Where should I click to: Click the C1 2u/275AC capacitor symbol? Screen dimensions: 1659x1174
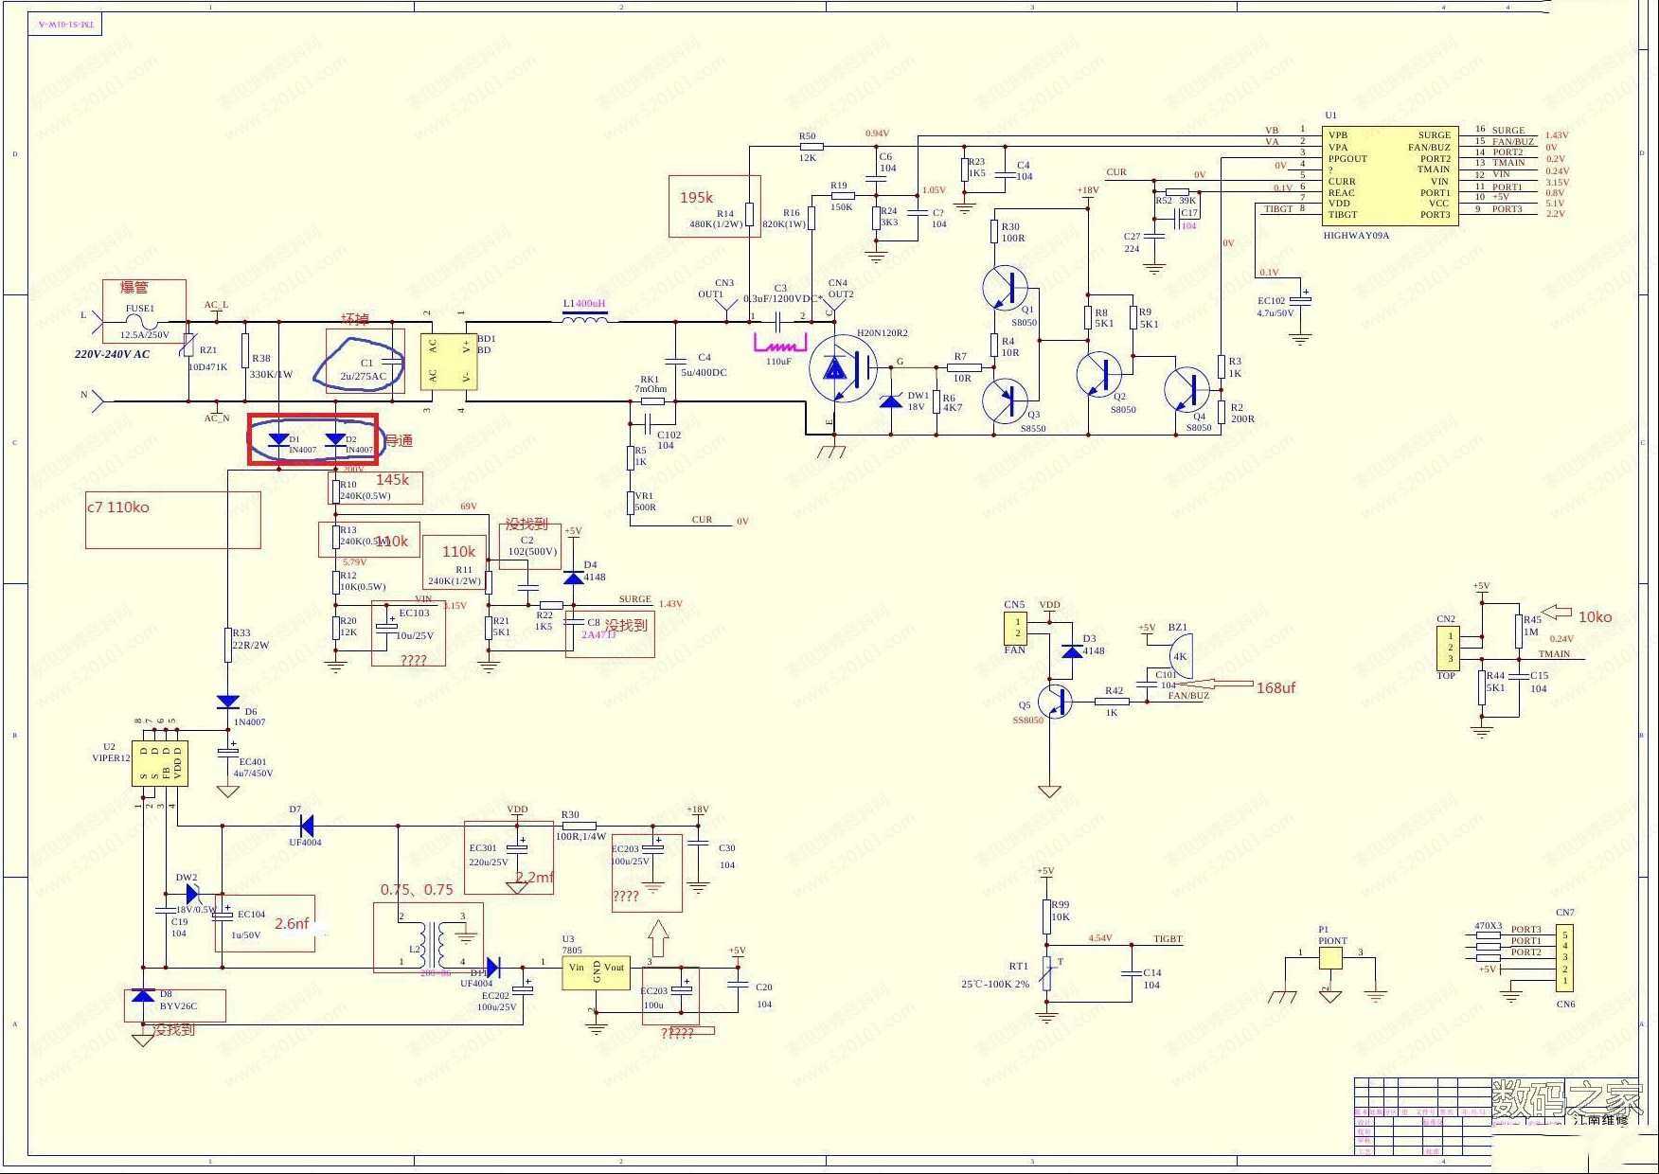pos(392,363)
